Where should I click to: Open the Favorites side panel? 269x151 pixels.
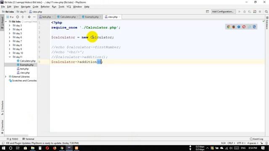click(2, 127)
